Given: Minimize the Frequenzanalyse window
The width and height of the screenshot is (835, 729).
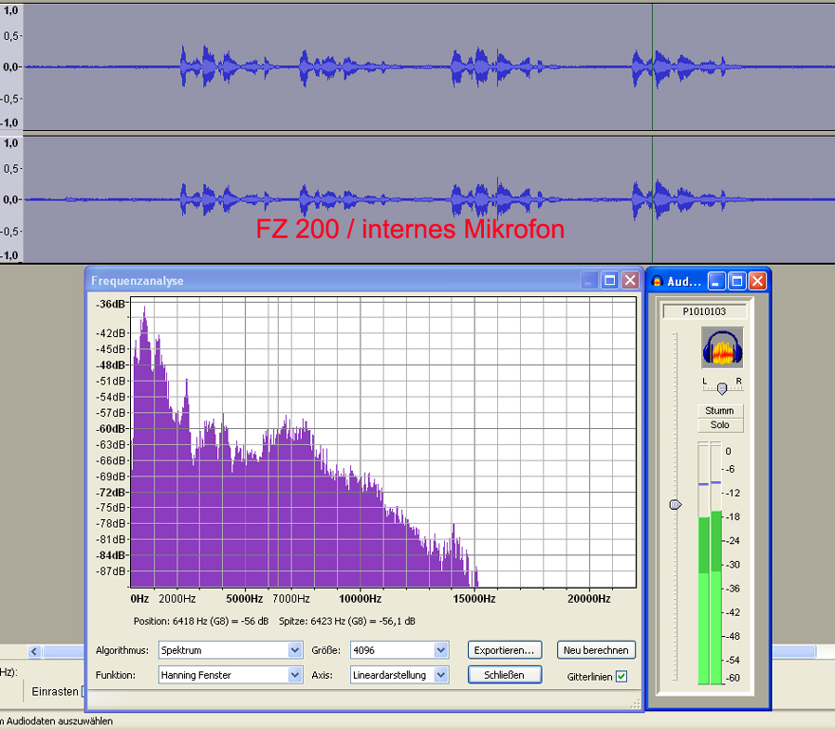Looking at the screenshot, I should point(590,280).
